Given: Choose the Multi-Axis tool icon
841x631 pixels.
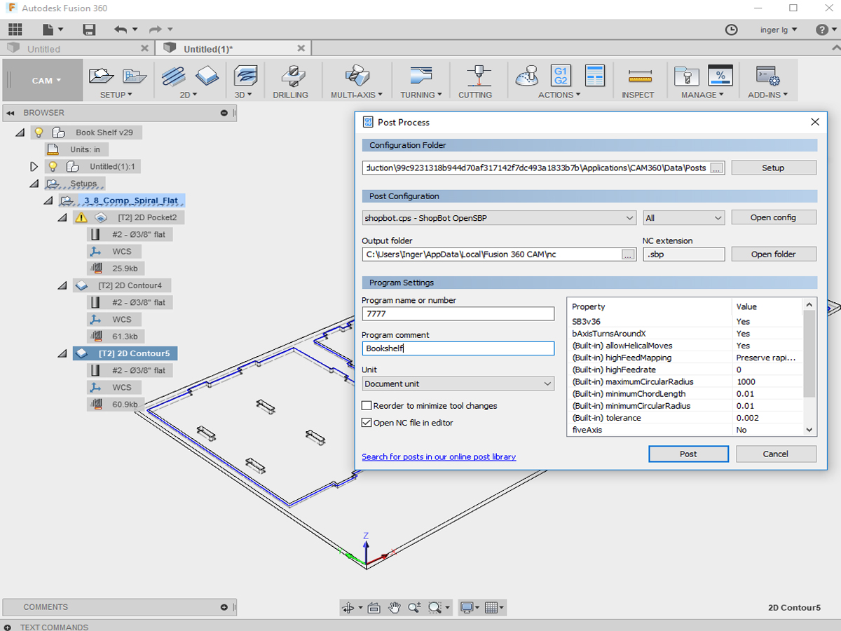Looking at the screenshot, I should 357,75.
